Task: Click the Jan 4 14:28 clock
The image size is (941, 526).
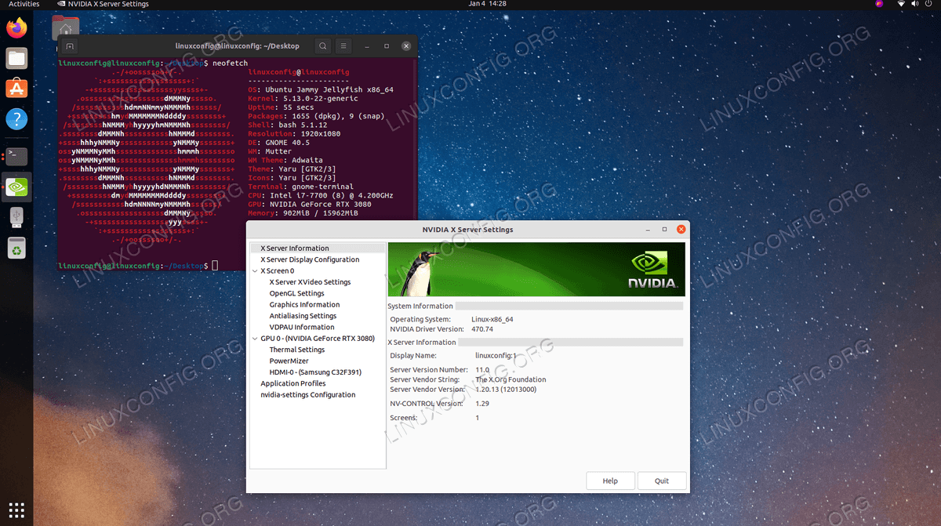Action: pyautogui.click(x=487, y=4)
